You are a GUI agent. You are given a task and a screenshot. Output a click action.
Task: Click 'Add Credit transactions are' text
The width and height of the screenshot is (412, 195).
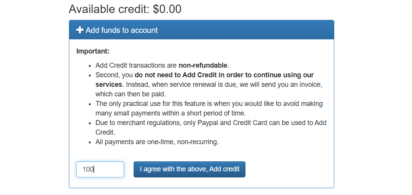[136, 65]
